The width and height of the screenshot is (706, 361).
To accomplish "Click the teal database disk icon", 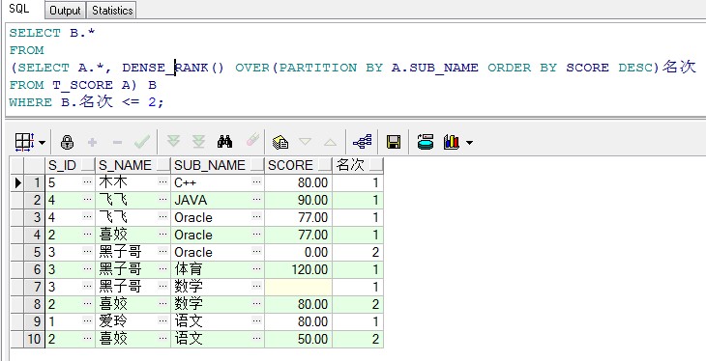I will [425, 142].
